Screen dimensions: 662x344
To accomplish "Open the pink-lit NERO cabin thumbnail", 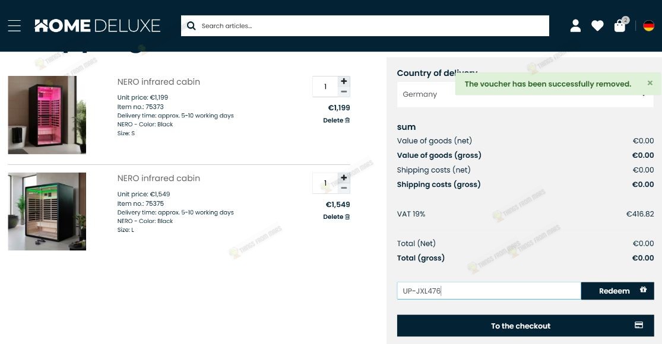I will point(47,114).
